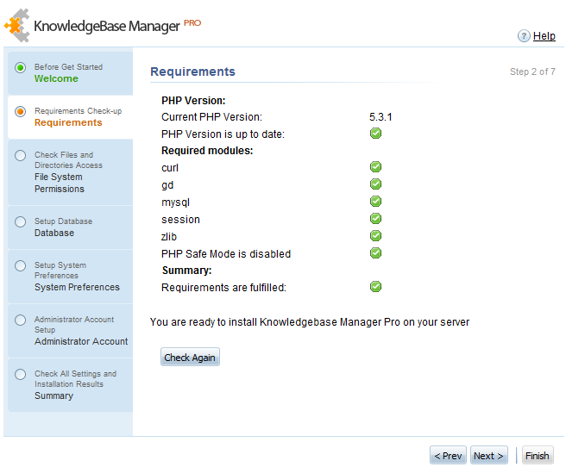Click green check for PHP Safe Mode disabled

375,253
